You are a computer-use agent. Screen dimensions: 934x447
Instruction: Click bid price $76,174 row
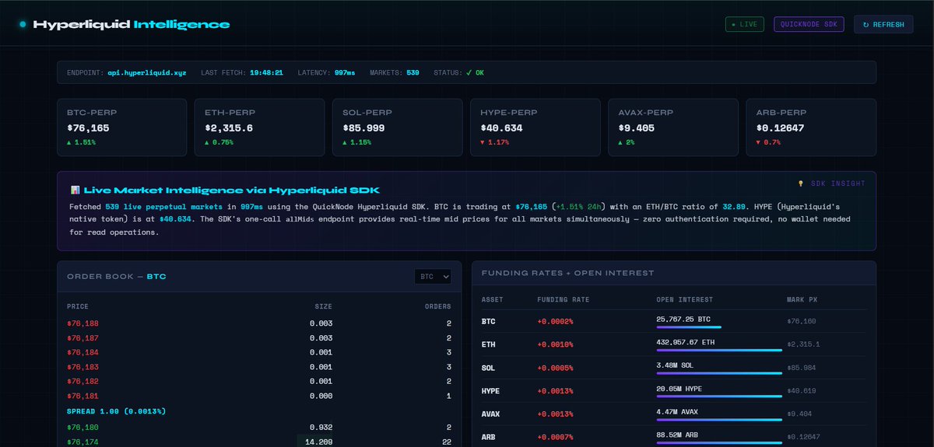pyautogui.click(x=259, y=442)
